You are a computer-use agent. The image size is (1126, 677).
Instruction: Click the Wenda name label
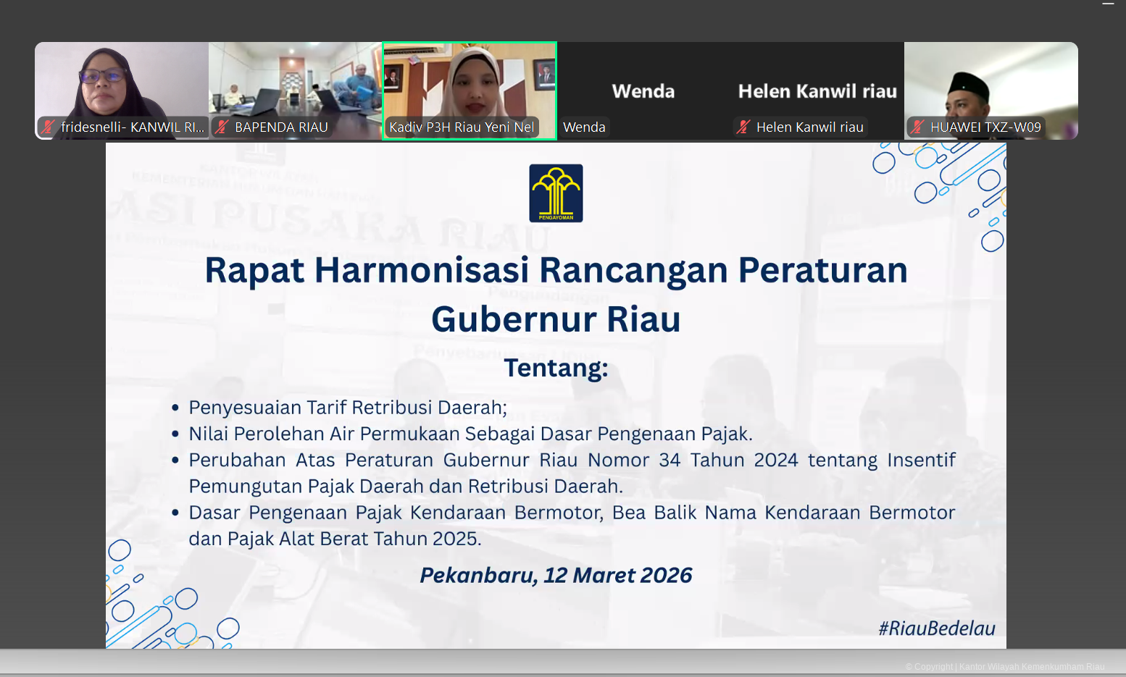[585, 127]
